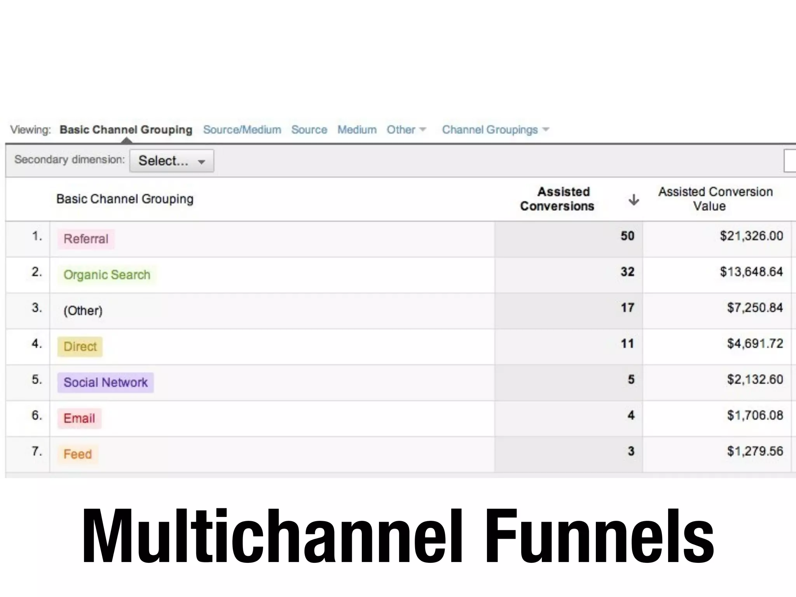Sort by the Assisted Conversions column header
Screen dimensions: 796x597
(x=557, y=199)
